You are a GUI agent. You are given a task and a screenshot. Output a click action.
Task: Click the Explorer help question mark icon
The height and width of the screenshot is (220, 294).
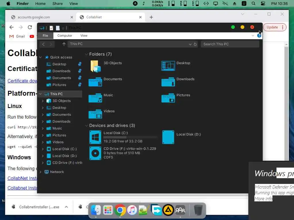259,36
